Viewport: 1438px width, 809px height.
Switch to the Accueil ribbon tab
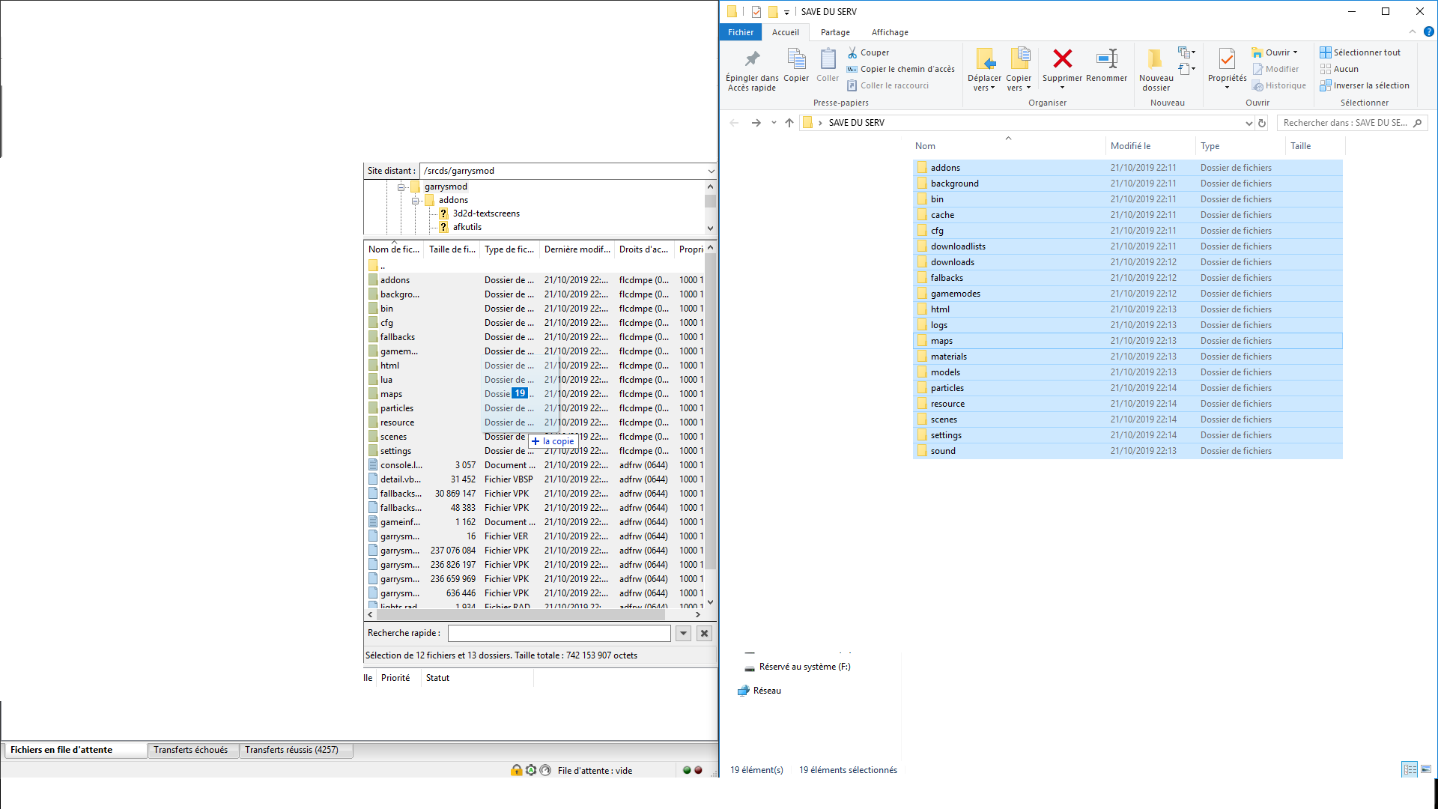pyautogui.click(x=786, y=32)
